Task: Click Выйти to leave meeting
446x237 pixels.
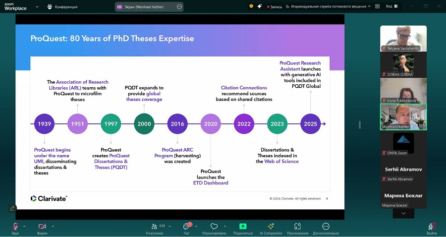Action: click(x=432, y=229)
